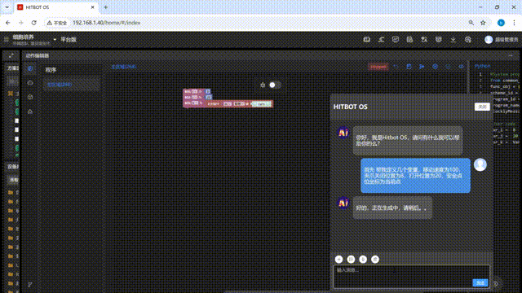Image resolution: width=522 pixels, height=293 pixels.
Task: Click the save icon in editor toolbar
Action: coord(409,67)
